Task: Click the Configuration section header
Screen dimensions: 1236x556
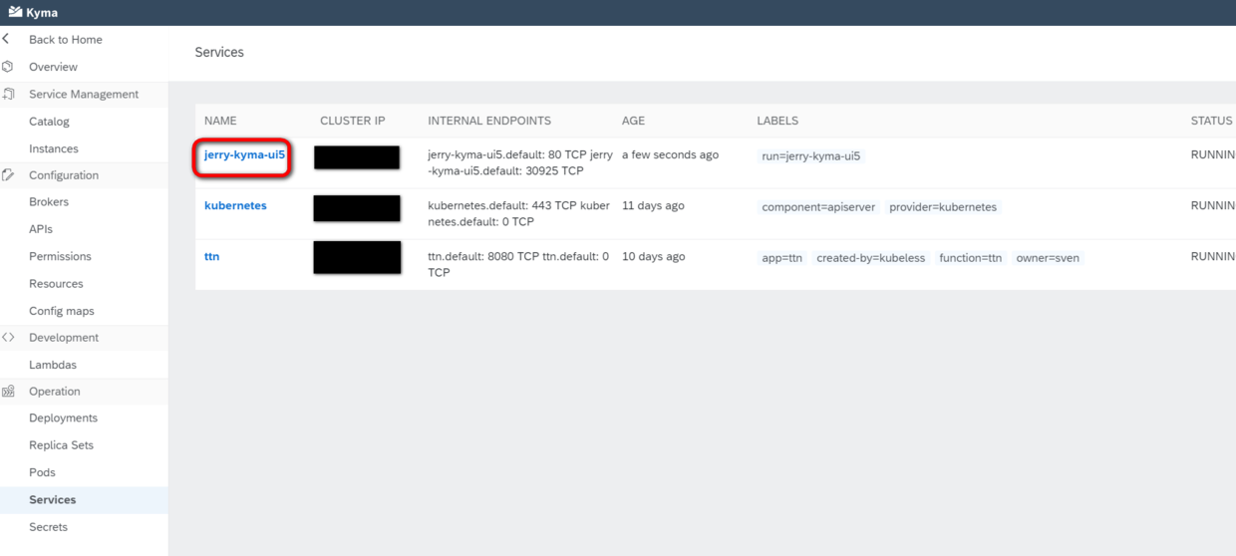Action: (64, 175)
